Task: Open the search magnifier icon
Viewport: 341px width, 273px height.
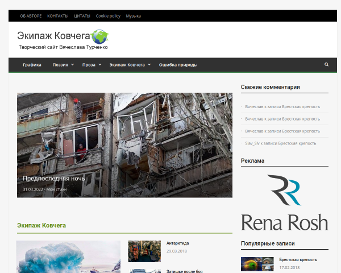Action: [x=326, y=64]
